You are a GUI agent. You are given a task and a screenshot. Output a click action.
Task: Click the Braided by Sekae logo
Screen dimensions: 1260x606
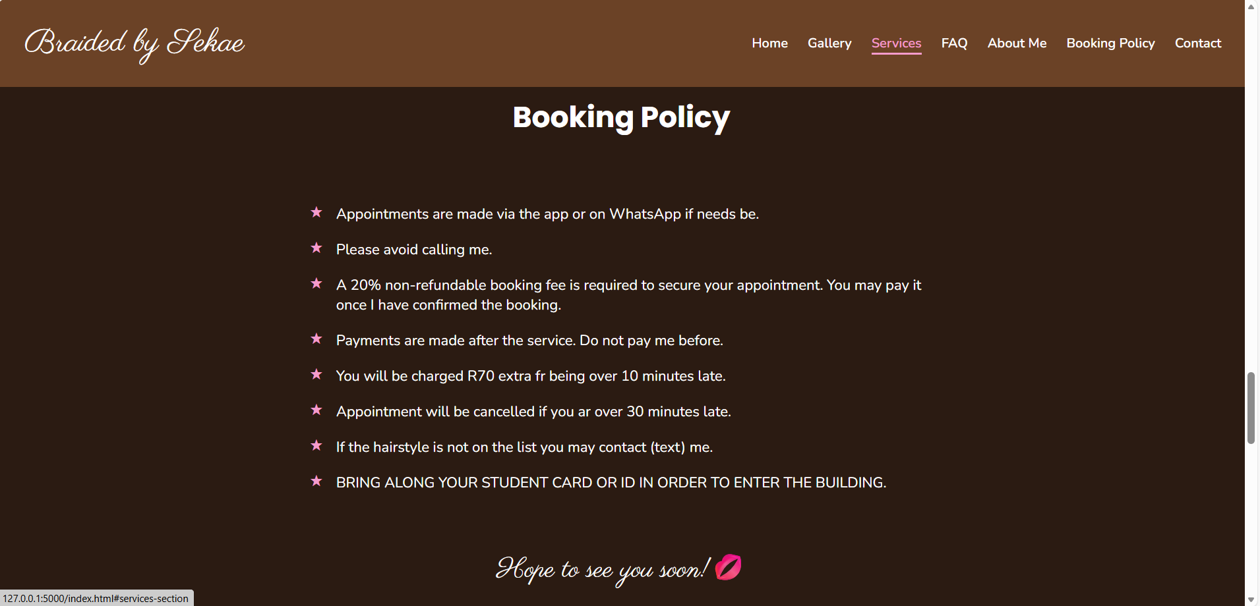pyautogui.click(x=135, y=43)
